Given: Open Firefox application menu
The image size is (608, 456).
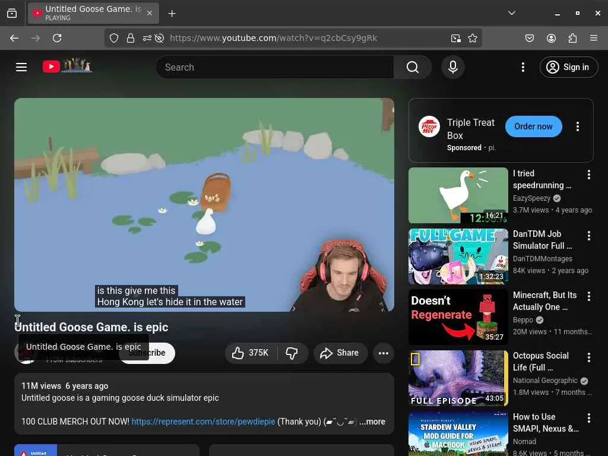Looking at the screenshot, I should (593, 38).
